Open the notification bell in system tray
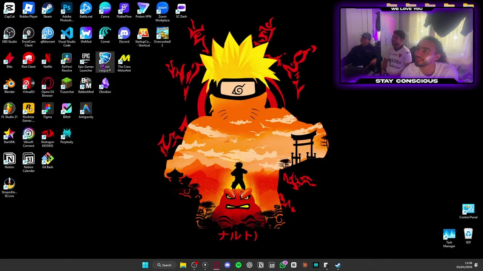The height and width of the screenshot is (271, 483). point(476,265)
